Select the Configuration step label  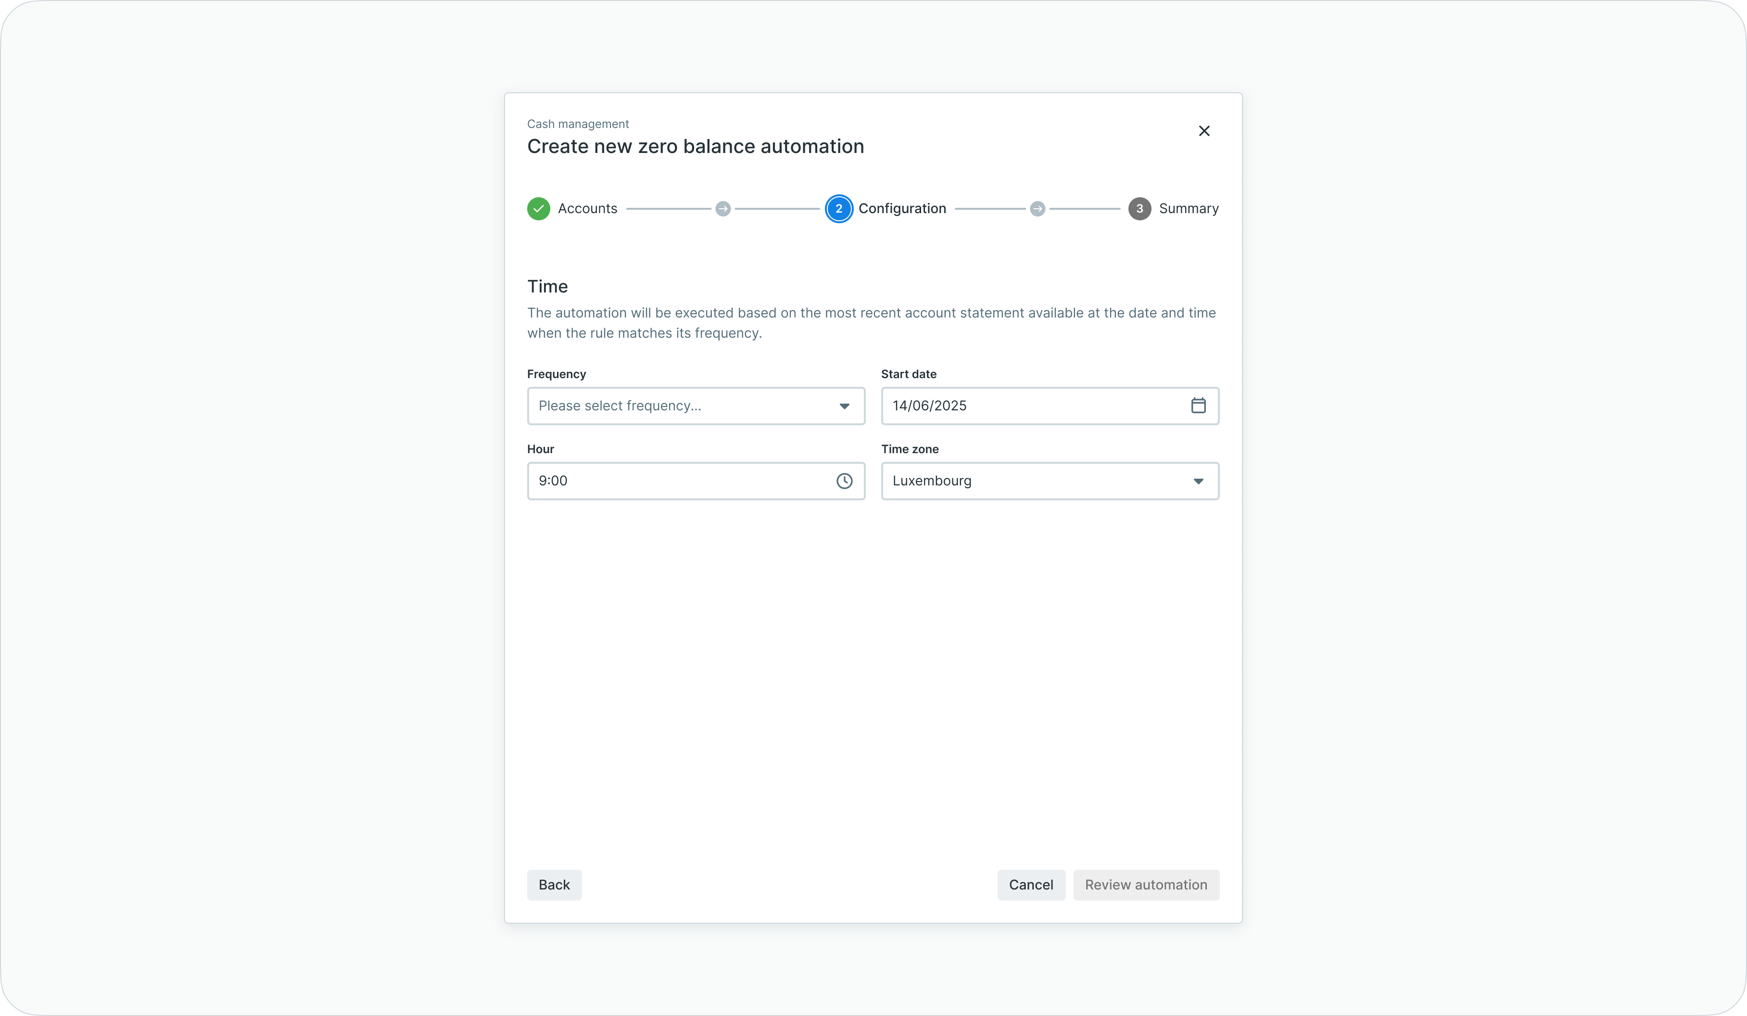902,209
